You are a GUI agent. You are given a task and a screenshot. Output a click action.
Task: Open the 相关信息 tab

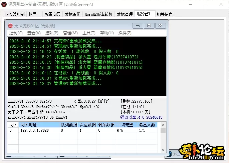165,14
